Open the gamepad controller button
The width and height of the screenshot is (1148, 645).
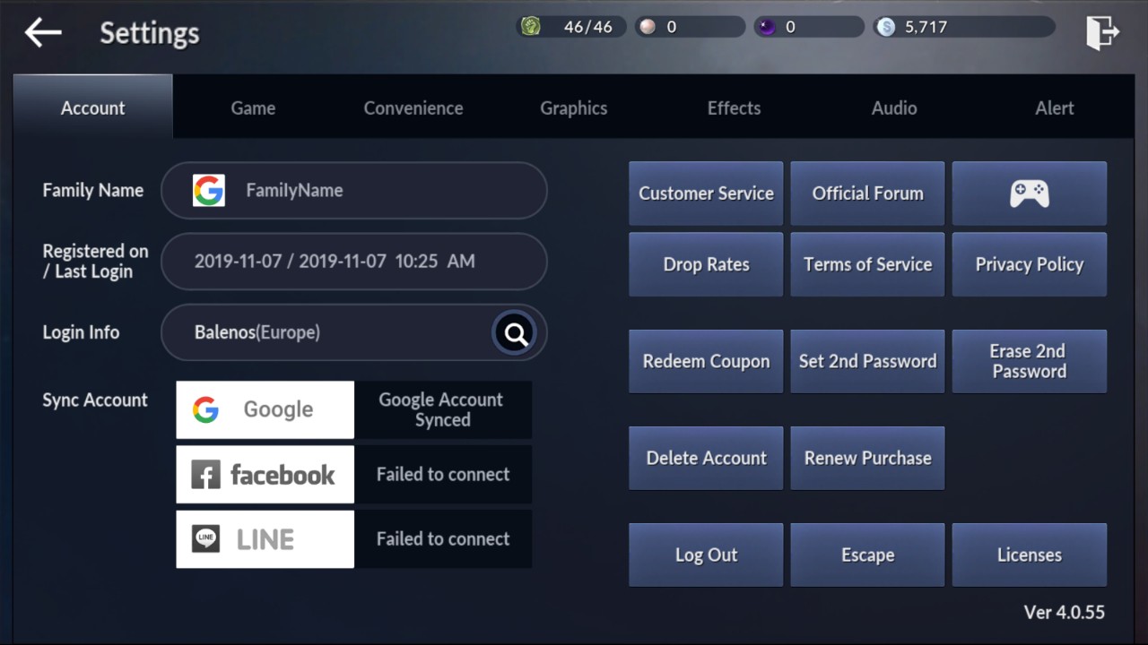[x=1029, y=193]
